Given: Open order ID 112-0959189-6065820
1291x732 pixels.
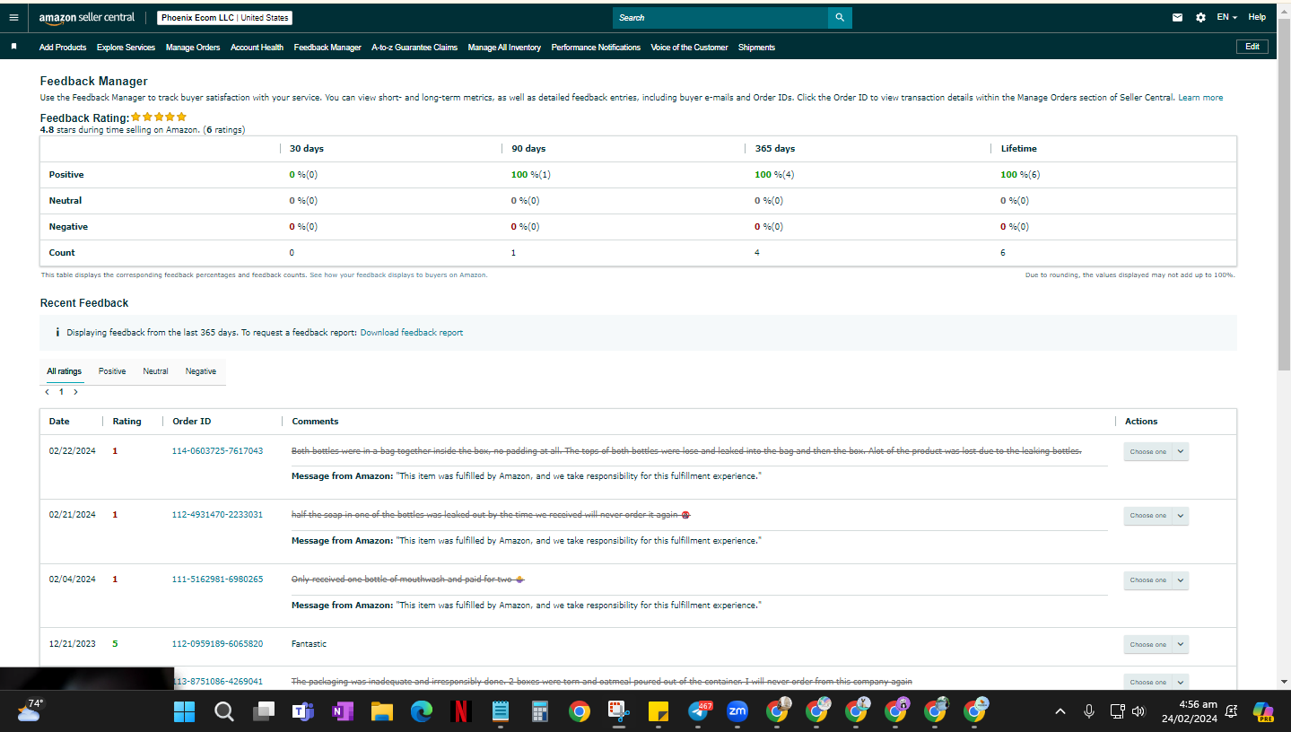Looking at the screenshot, I should [217, 644].
